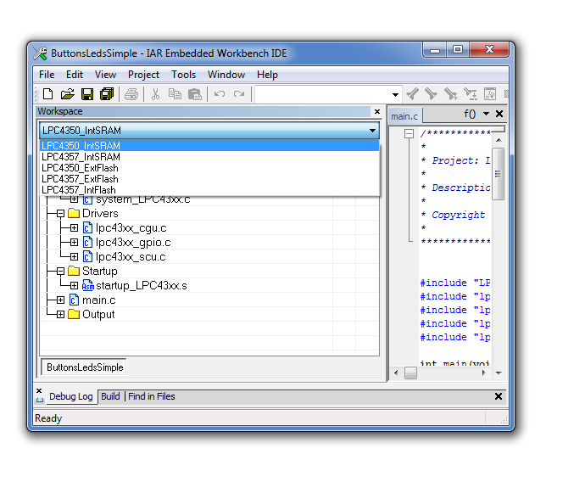Select lpc43xx_cgu.c in the tree

pos(131,227)
